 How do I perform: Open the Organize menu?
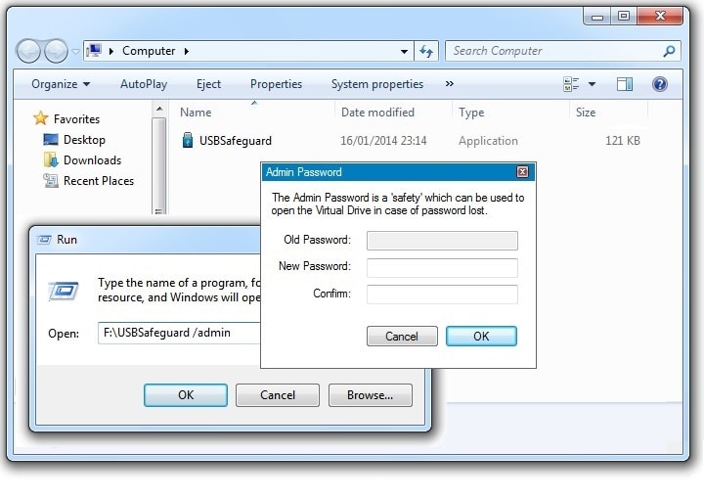tap(61, 84)
